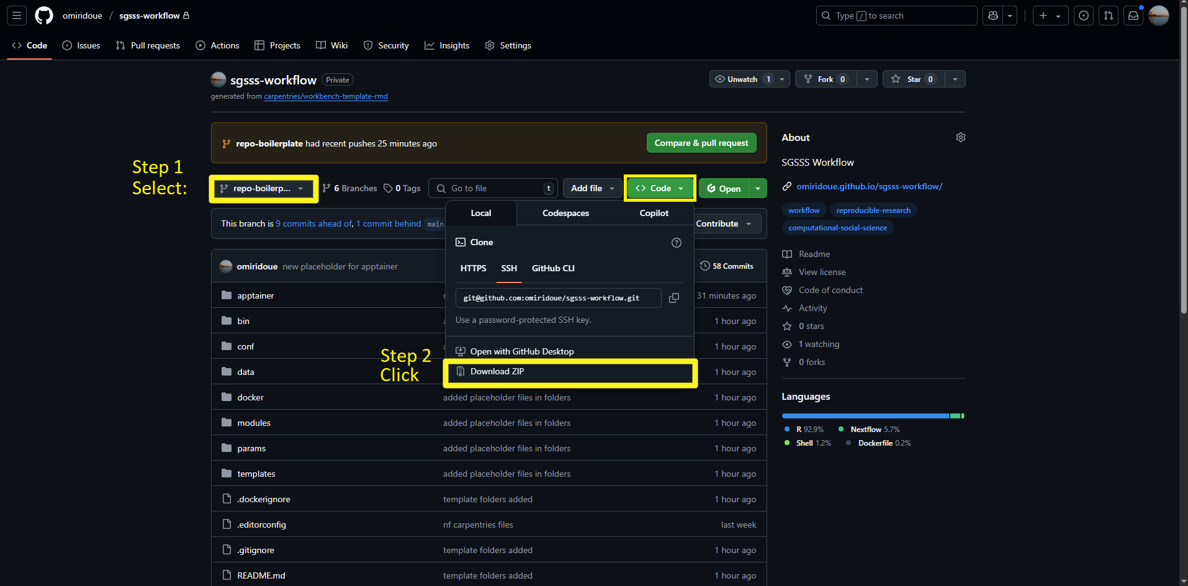
Task: Choose Download ZIP
Action: pos(570,372)
